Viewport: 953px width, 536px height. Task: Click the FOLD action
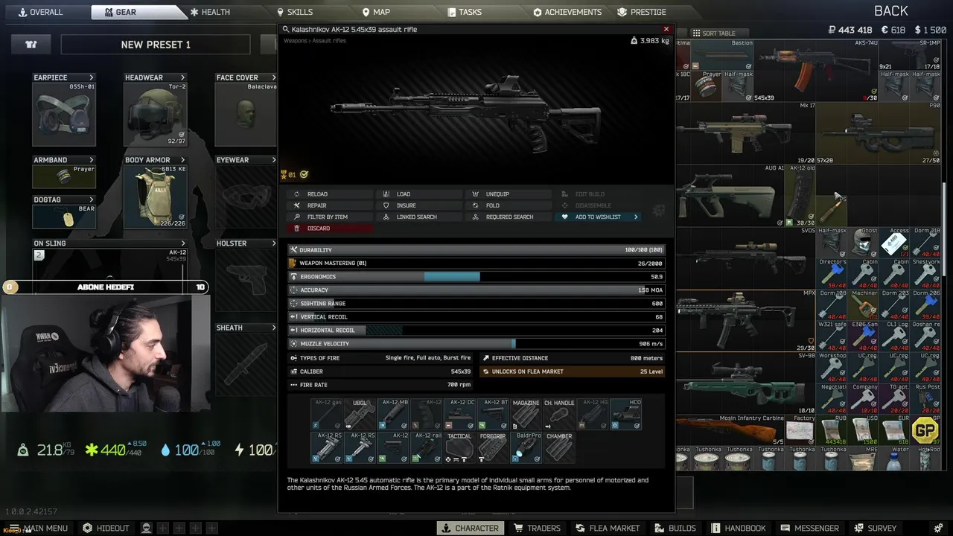(509, 205)
